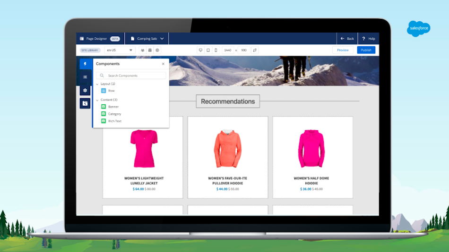Close the Components panel
The height and width of the screenshot is (252, 449).
point(163,64)
